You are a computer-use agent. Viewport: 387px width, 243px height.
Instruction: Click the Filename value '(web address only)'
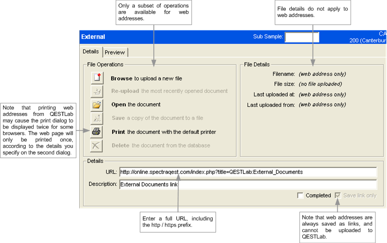click(322, 74)
